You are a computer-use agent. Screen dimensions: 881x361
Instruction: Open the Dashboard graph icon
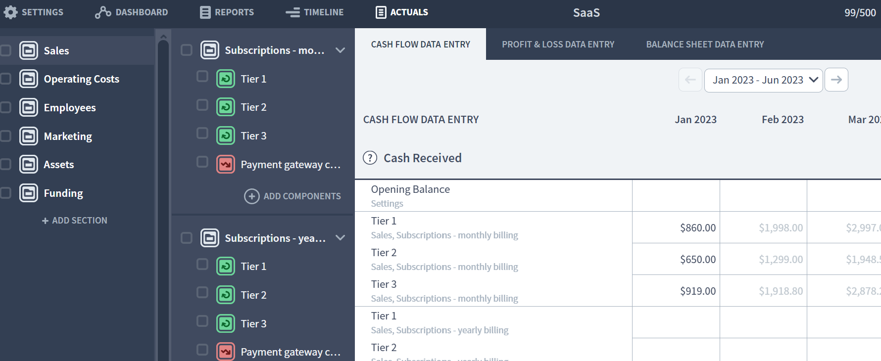coord(103,12)
